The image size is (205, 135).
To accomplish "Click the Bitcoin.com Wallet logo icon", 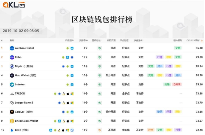I will 12,121.
